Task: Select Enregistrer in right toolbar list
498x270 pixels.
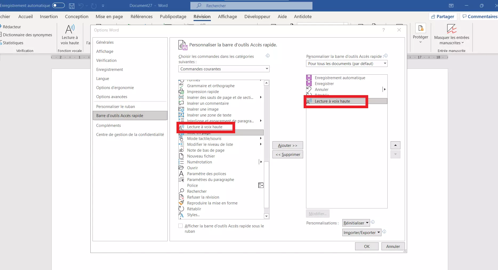Action: click(x=347, y=84)
